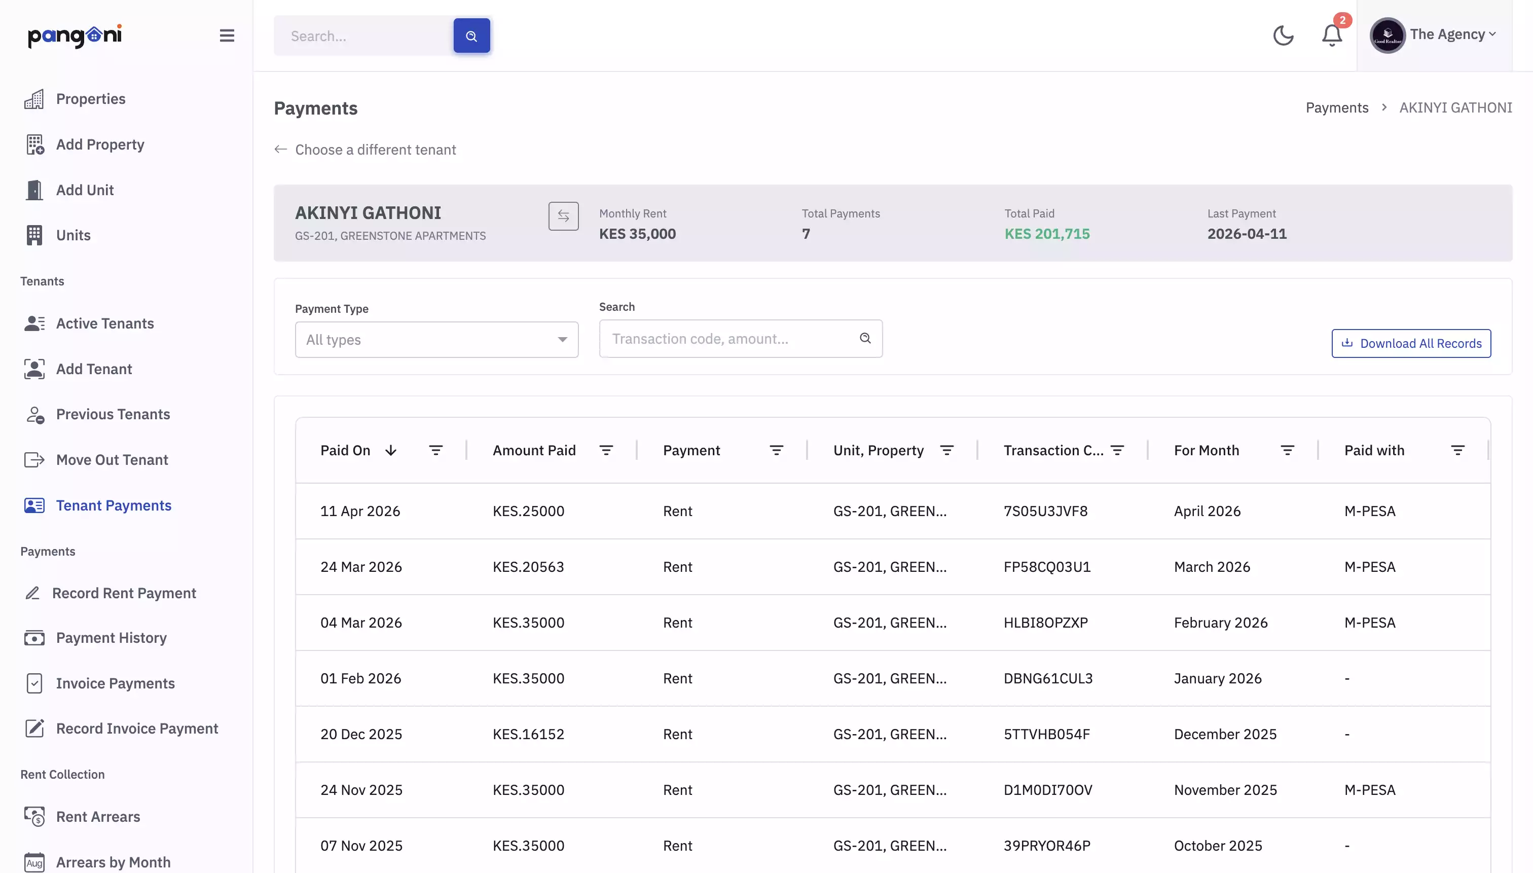Click the Rent Arrears sidebar icon
The height and width of the screenshot is (873, 1533).
(33, 817)
